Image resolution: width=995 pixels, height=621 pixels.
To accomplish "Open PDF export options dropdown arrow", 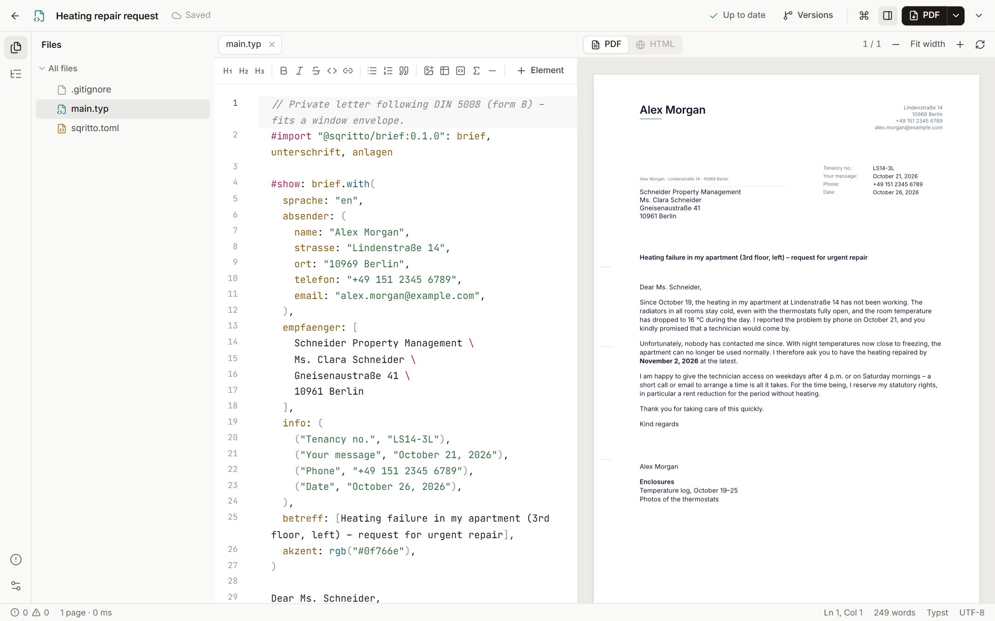I will (956, 16).
